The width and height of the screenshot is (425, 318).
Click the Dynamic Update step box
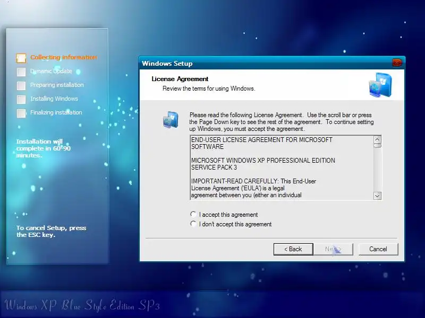pos(21,72)
